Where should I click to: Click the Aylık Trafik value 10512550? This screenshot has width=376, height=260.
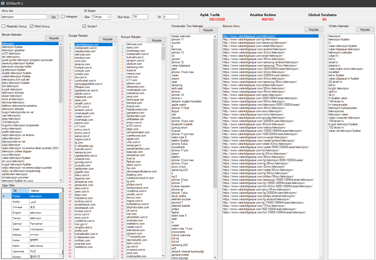tap(217, 19)
